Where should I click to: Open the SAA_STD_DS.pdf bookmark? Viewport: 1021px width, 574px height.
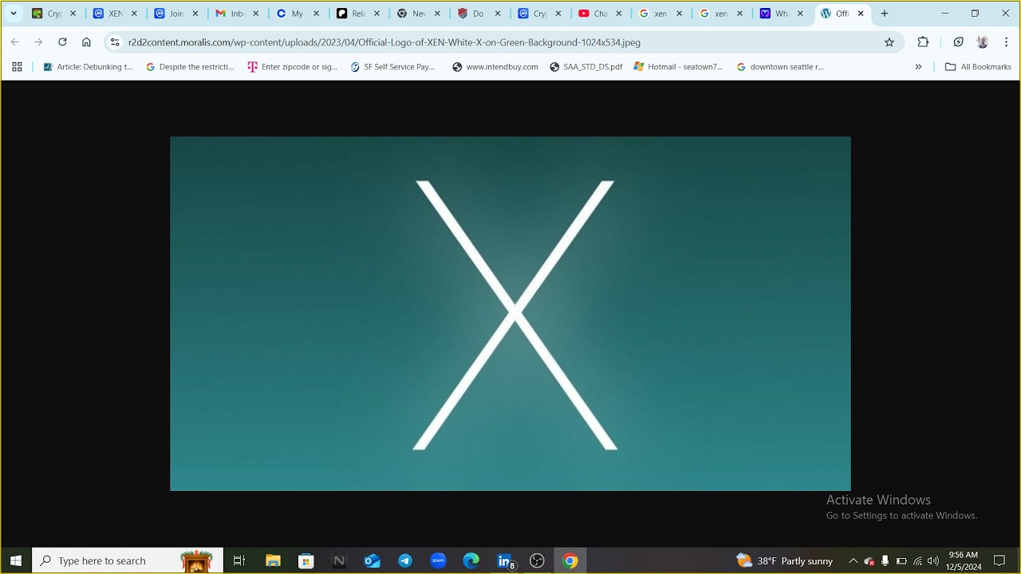pyautogui.click(x=586, y=67)
